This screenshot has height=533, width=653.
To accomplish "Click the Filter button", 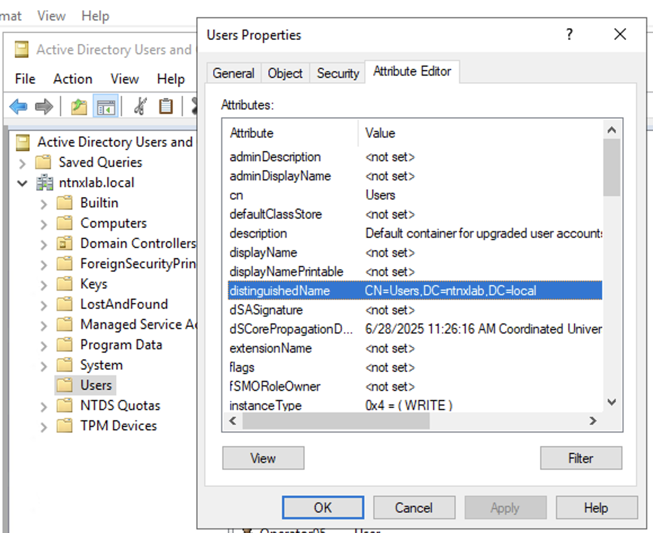I will (580, 458).
